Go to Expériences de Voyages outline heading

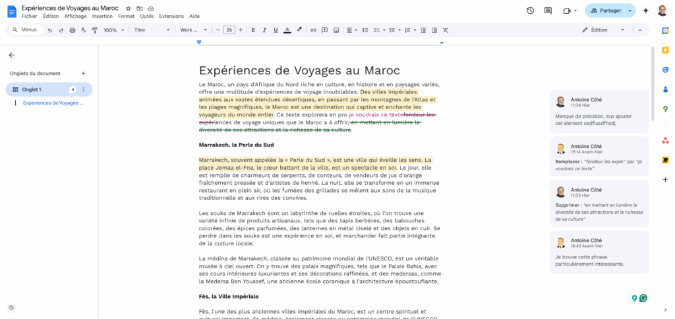coord(53,103)
